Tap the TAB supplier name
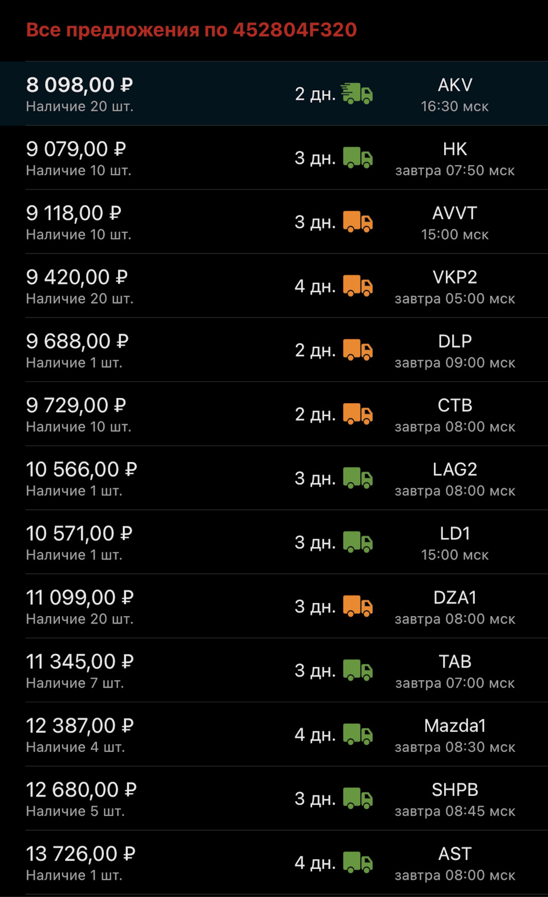Image resolution: width=548 pixels, height=897 pixels. pyautogui.click(x=454, y=662)
